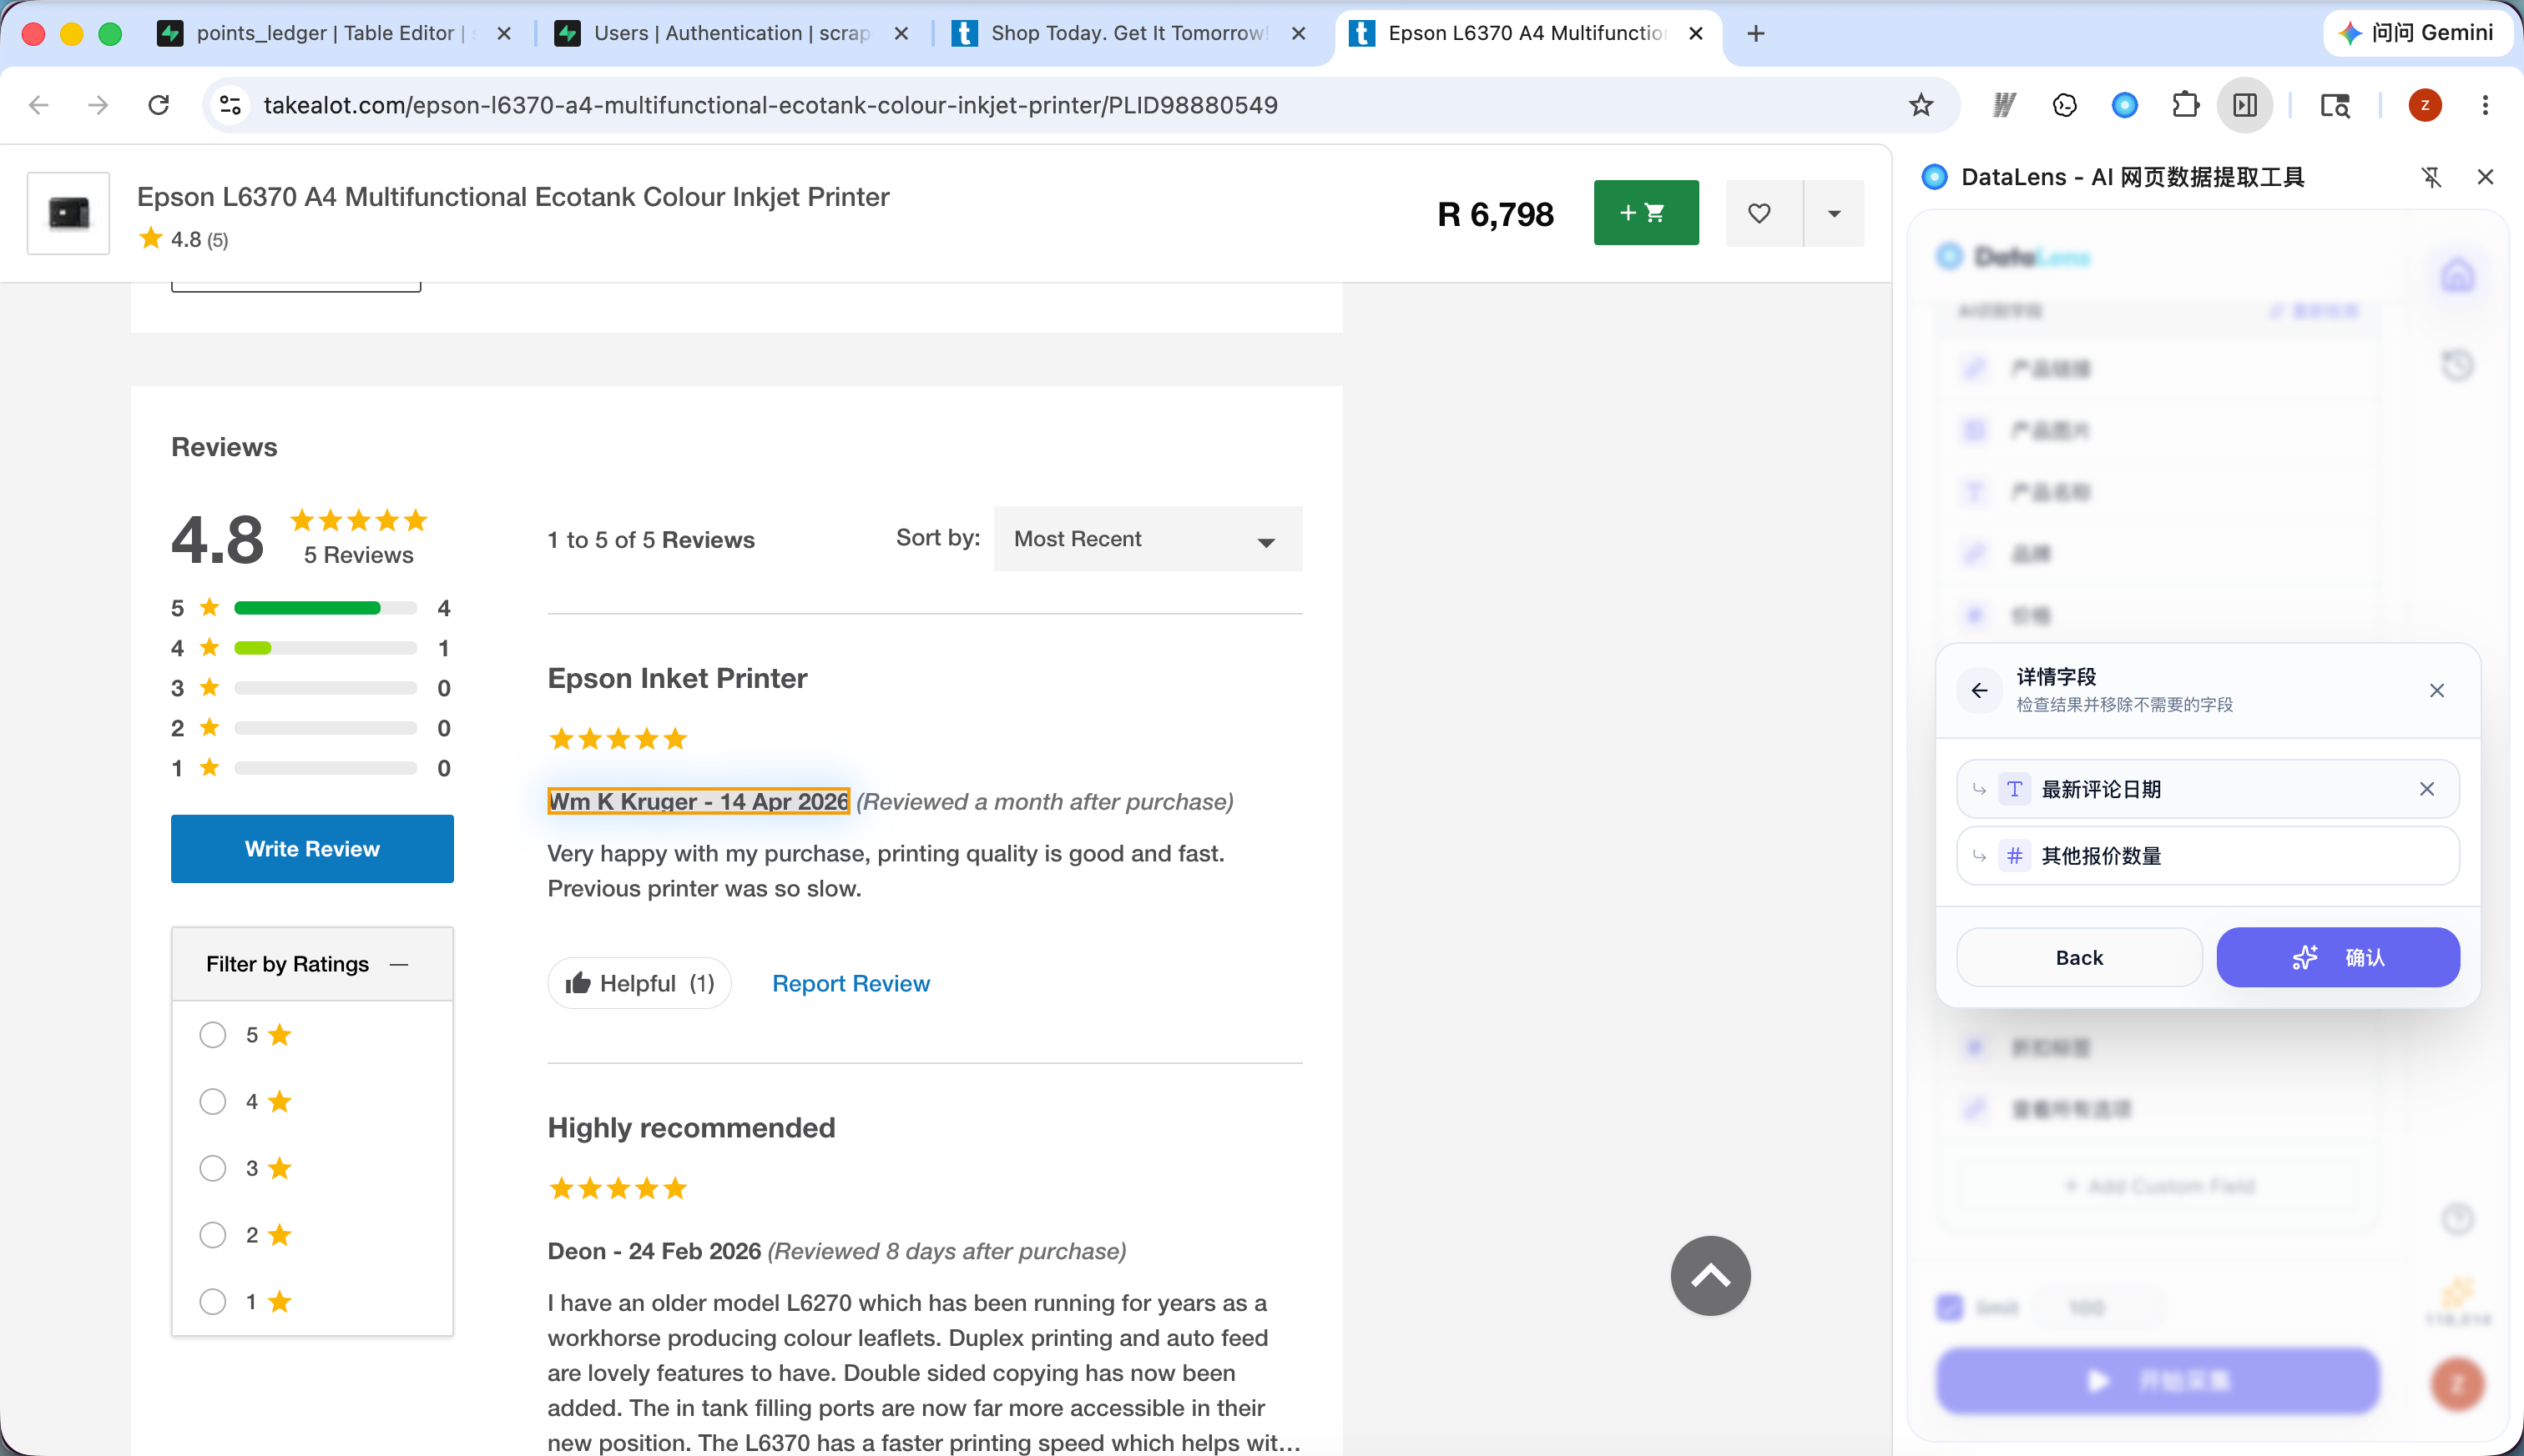This screenshot has width=2524, height=1456.
Task: Go back using the 详情字段 arrow
Action: point(1980,690)
